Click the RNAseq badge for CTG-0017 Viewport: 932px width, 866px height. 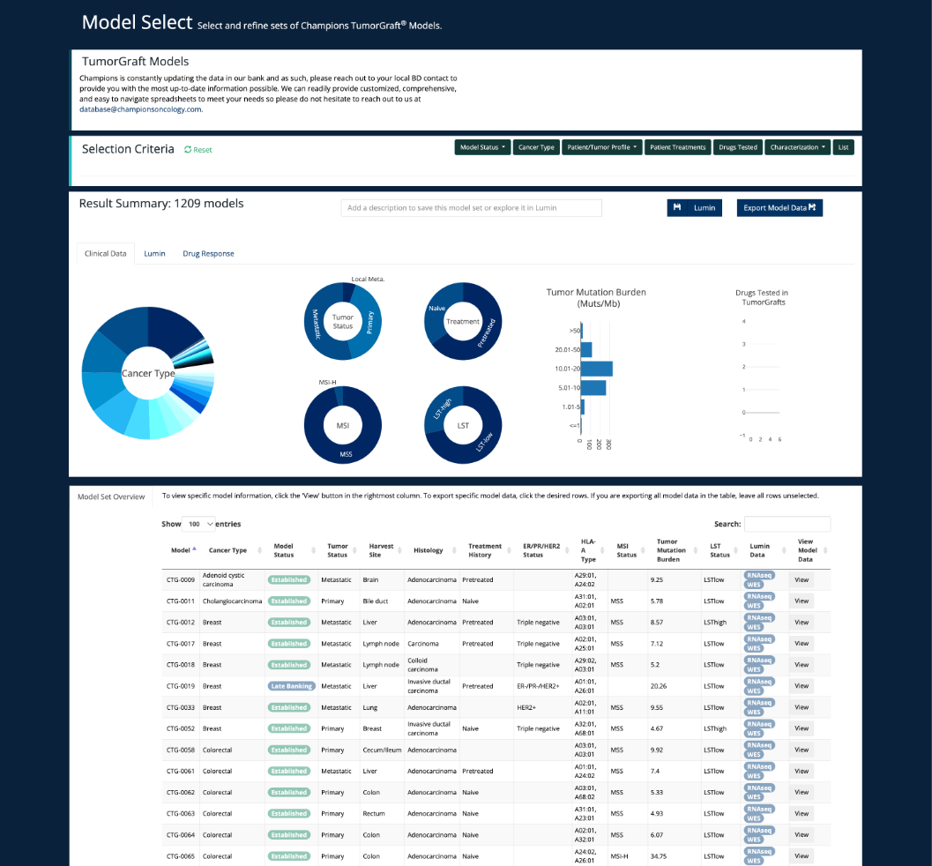(759, 639)
